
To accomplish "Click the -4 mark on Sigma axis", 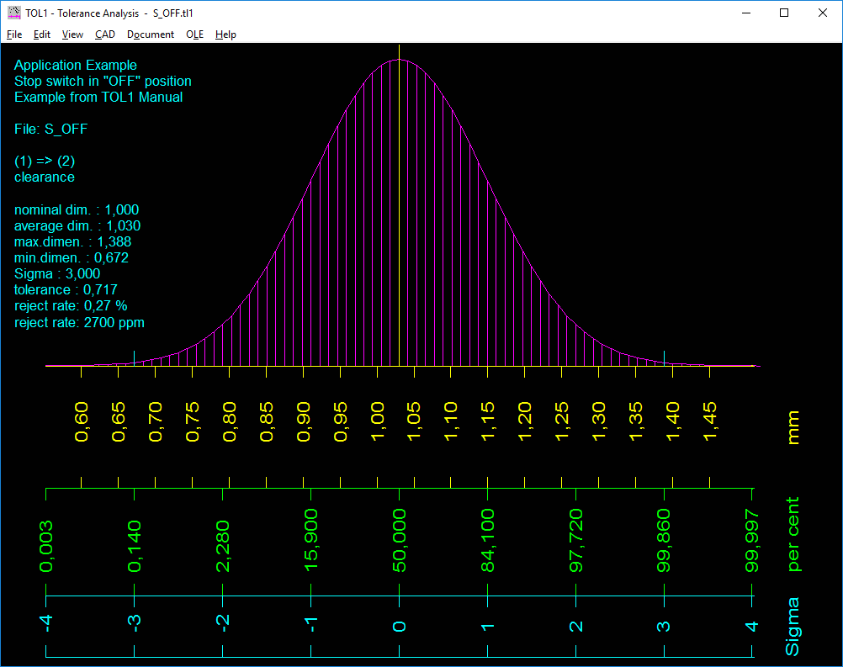I will 46,623.
